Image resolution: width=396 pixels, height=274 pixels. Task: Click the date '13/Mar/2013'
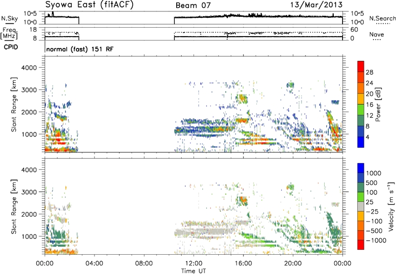click(x=316, y=4)
